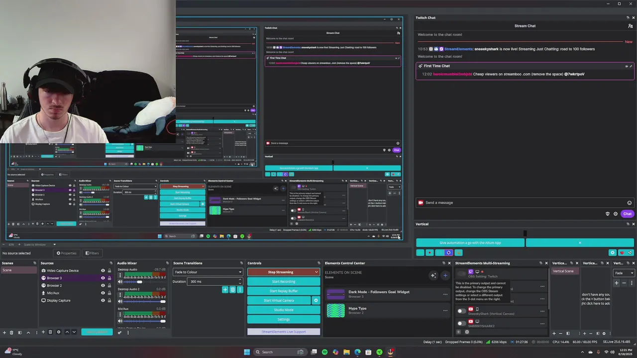Add a scene transition with plus button
Viewport: 637px width, 358px height.
pyautogui.click(x=225, y=289)
